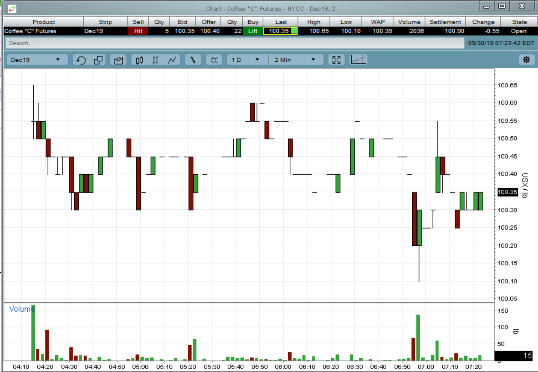Click the mini chart overview icon
The height and width of the screenshot is (372, 538).
(x=358, y=60)
